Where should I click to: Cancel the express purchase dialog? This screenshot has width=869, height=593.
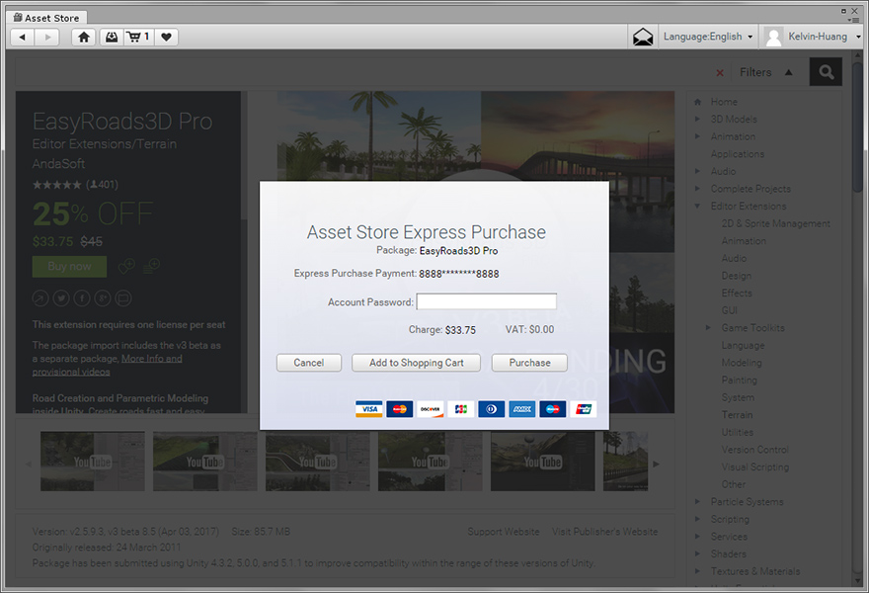pos(308,363)
